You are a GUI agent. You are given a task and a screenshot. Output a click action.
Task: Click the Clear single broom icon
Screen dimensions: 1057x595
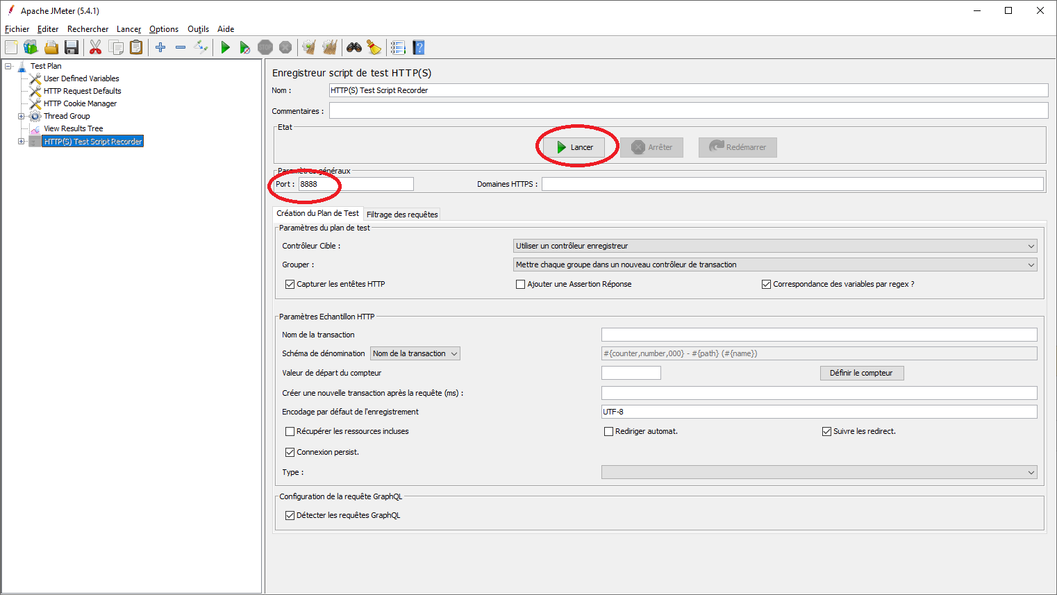pyautogui.click(x=309, y=47)
